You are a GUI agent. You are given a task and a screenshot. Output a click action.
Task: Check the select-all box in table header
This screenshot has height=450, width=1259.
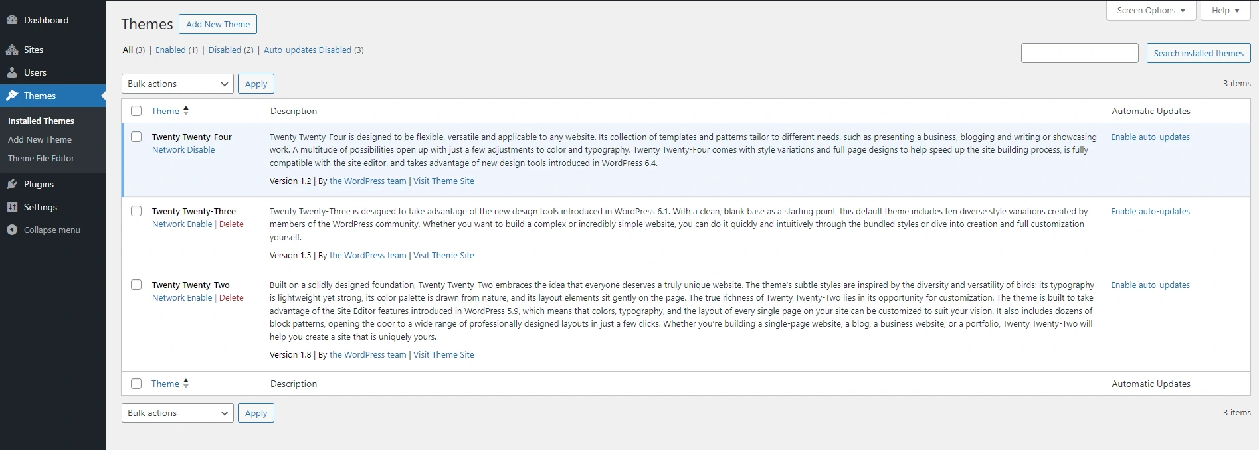click(x=136, y=111)
